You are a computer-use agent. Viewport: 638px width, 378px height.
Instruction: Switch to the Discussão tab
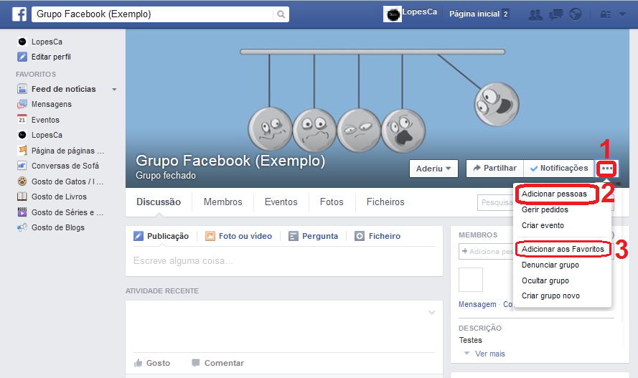tap(159, 202)
